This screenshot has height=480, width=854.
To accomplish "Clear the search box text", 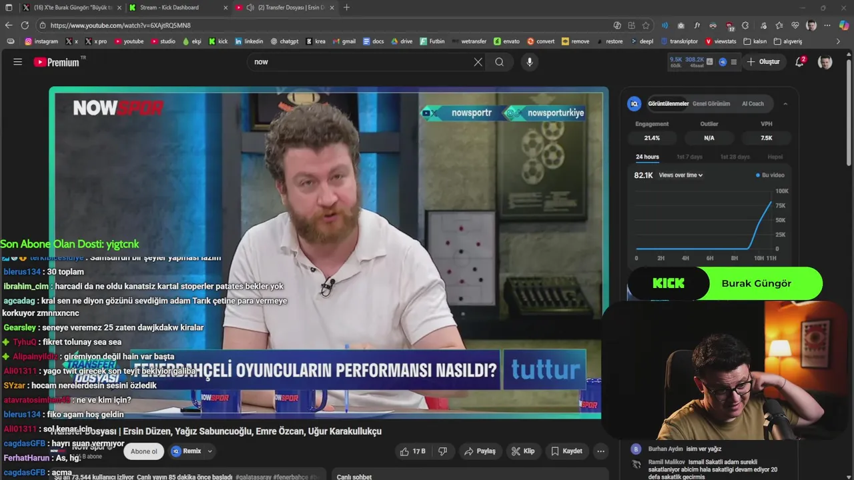I will click(478, 62).
